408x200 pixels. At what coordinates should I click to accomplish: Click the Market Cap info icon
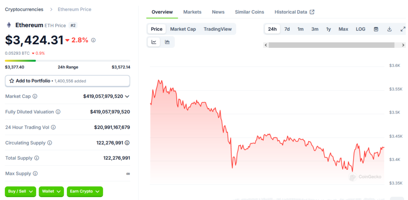pyautogui.click(x=35, y=96)
